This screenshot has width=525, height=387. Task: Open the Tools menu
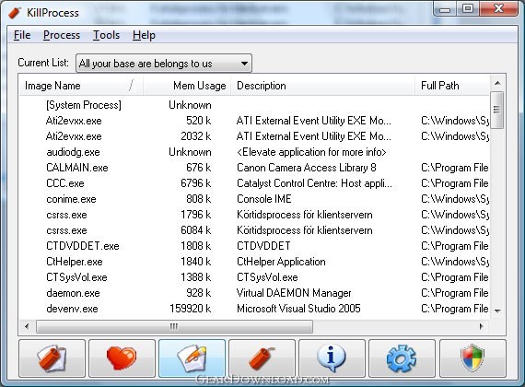click(x=106, y=35)
